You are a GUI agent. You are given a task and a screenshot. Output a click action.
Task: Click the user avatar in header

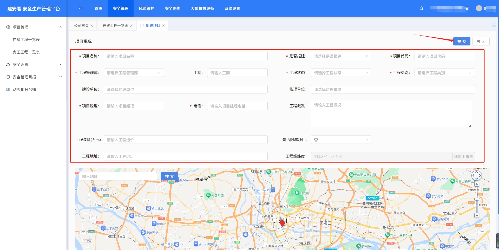tap(479, 9)
